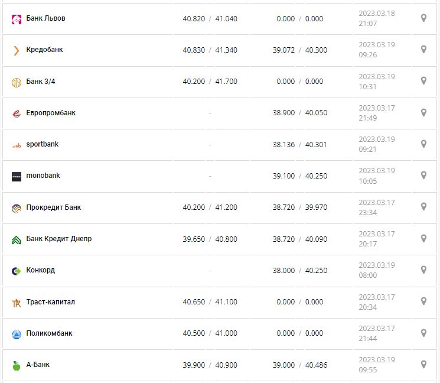
Task: Click the Банк Львов logo icon
Action: [x=17, y=19]
